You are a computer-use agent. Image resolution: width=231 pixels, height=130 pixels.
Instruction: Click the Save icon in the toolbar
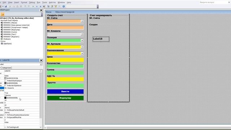click(x=6, y=6)
